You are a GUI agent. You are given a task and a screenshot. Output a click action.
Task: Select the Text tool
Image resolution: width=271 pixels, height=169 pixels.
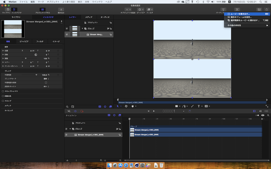click(199, 106)
